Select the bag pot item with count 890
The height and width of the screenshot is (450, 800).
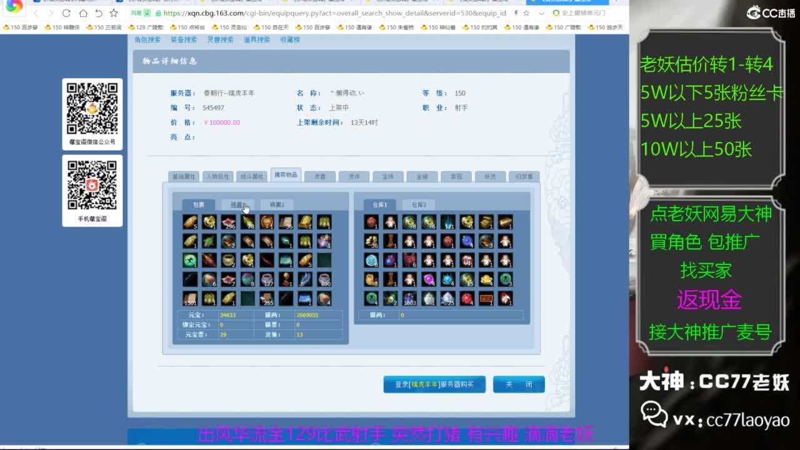pos(324,279)
